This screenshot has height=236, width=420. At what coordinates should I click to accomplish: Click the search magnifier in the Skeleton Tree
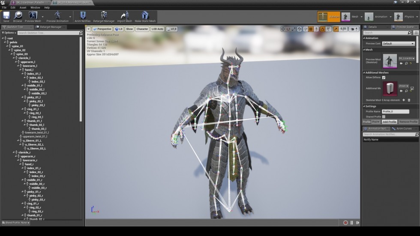tap(81, 33)
